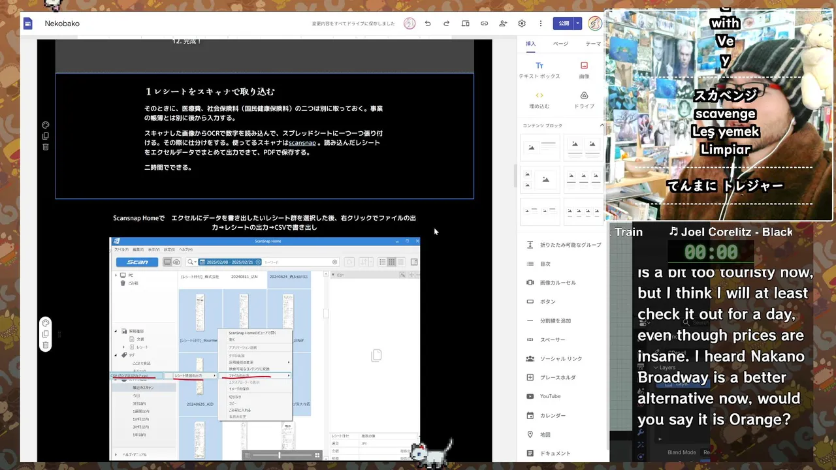The image size is (836, 470).
Task: Share the site with other people
Action: click(503, 23)
